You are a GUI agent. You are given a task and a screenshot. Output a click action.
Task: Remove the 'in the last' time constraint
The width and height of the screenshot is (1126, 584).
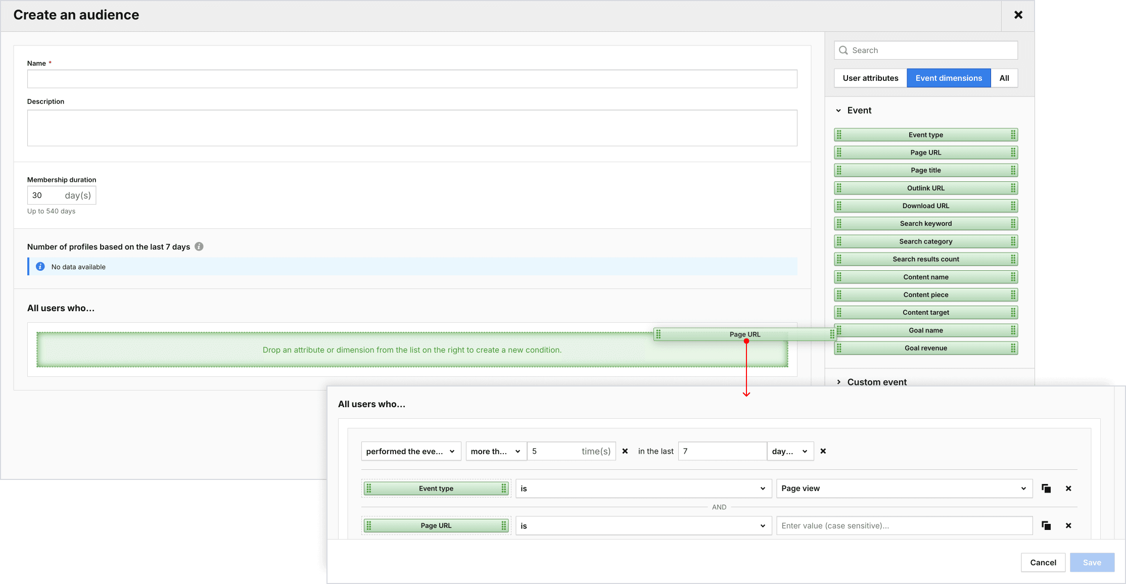(823, 451)
